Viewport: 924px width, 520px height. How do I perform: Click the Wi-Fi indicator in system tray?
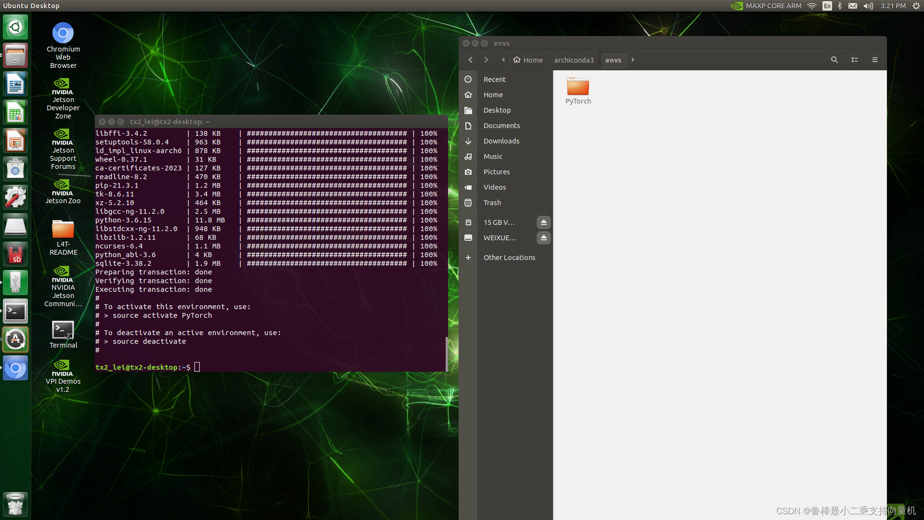pyautogui.click(x=812, y=6)
